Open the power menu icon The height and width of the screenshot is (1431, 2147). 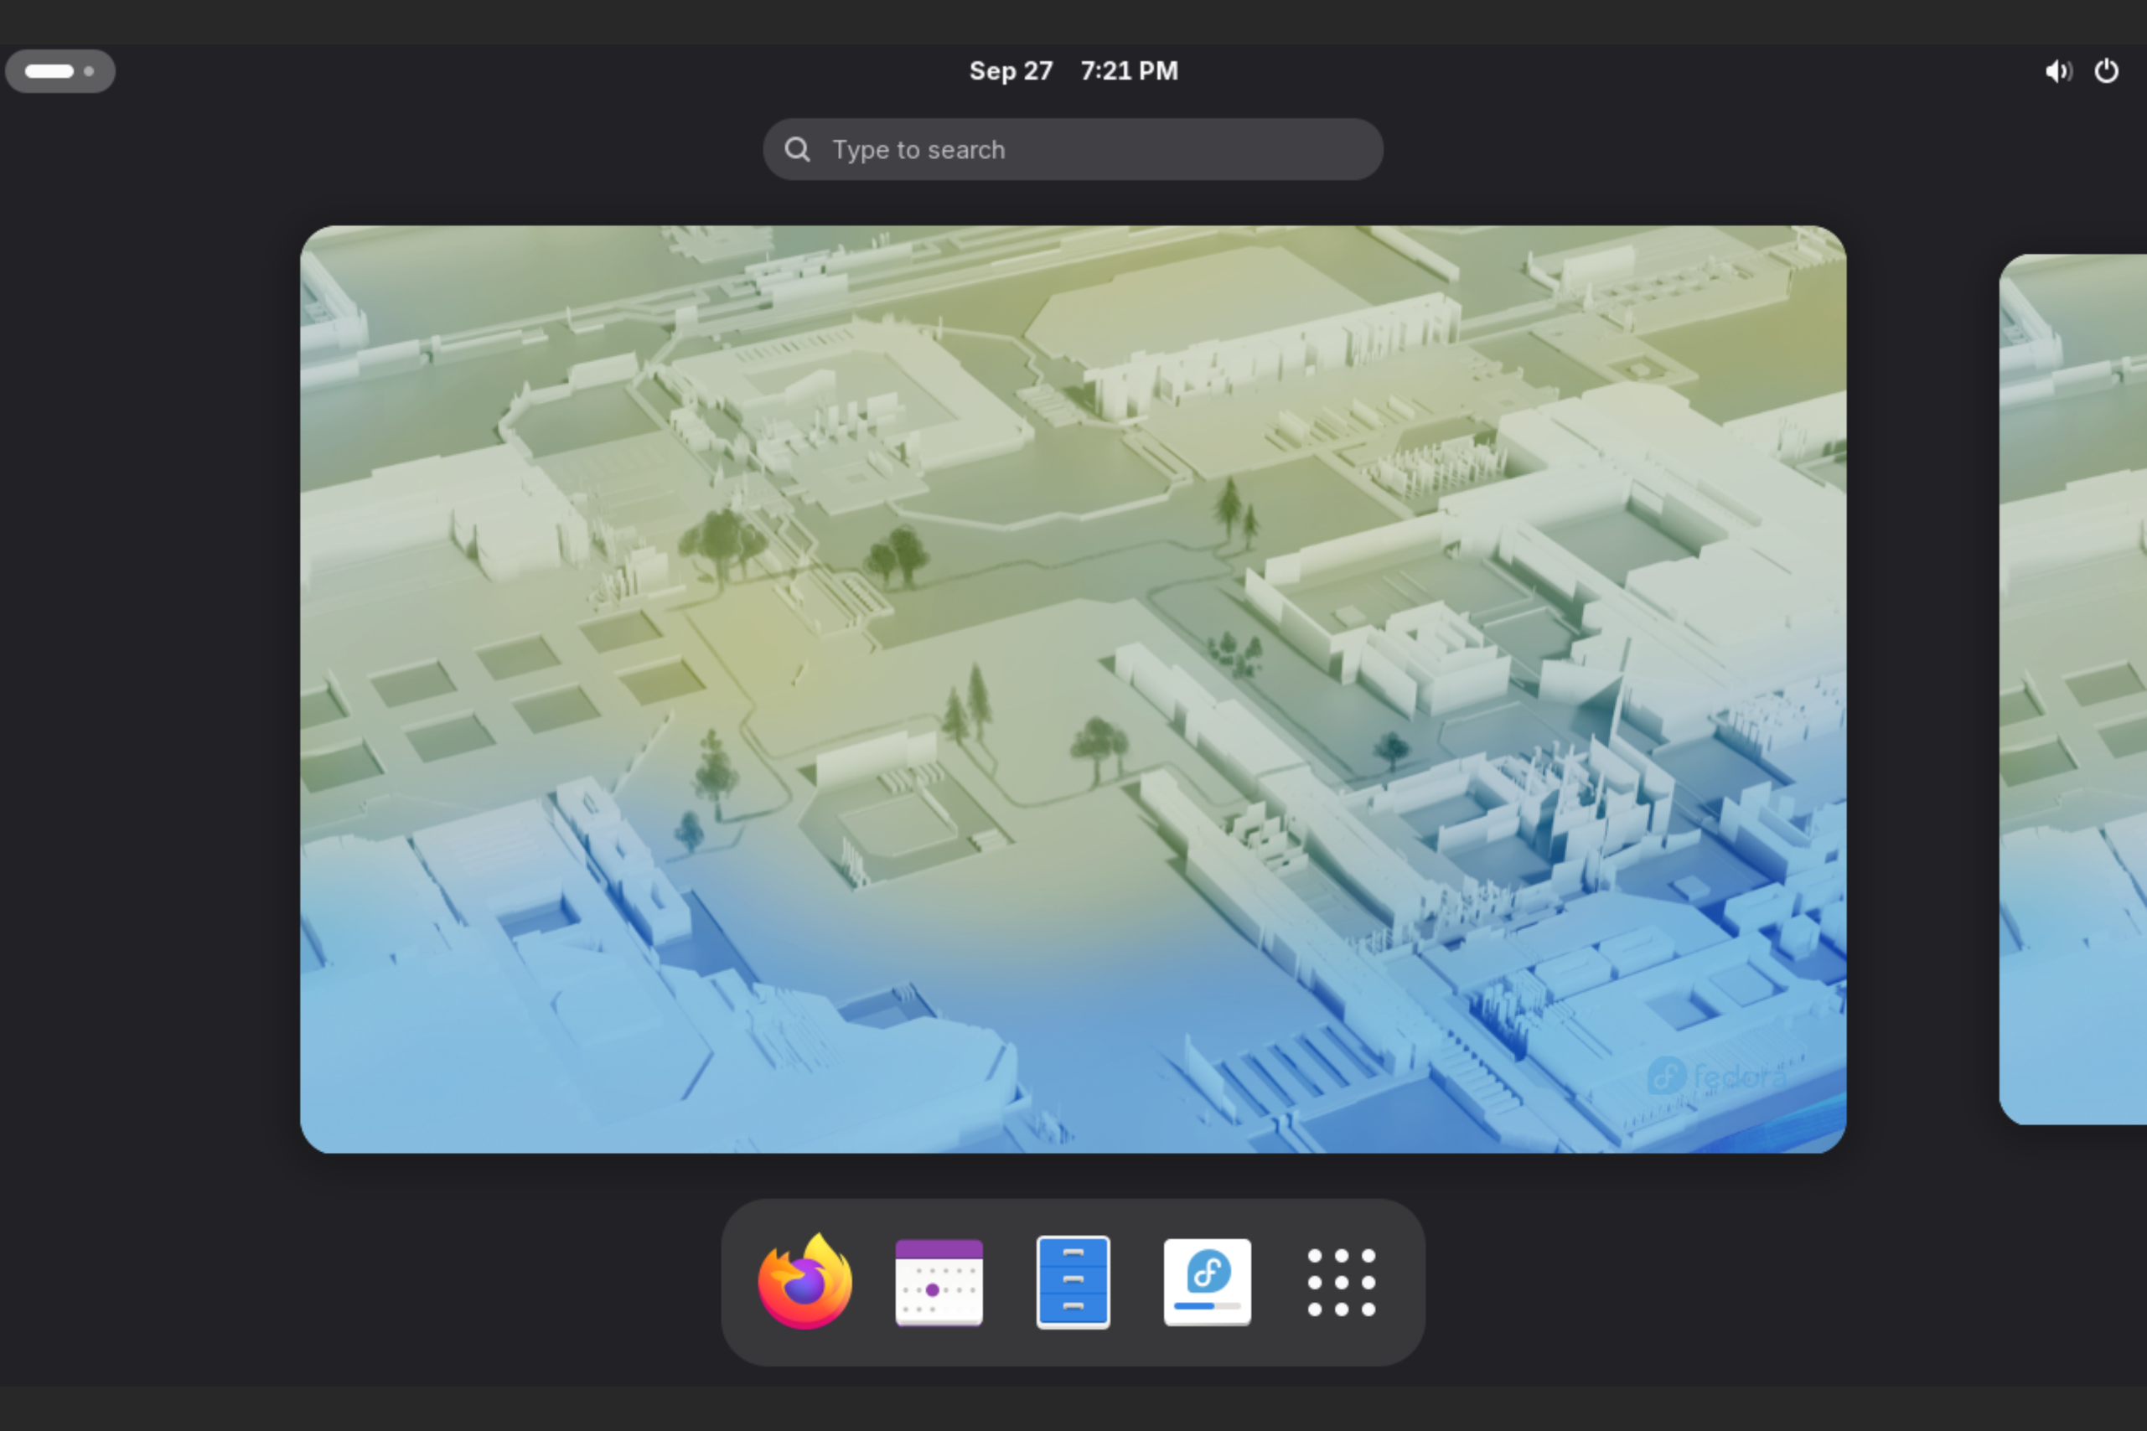click(x=2106, y=71)
